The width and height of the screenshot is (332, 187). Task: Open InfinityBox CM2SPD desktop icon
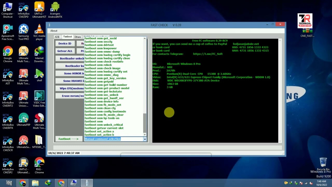[24, 10]
